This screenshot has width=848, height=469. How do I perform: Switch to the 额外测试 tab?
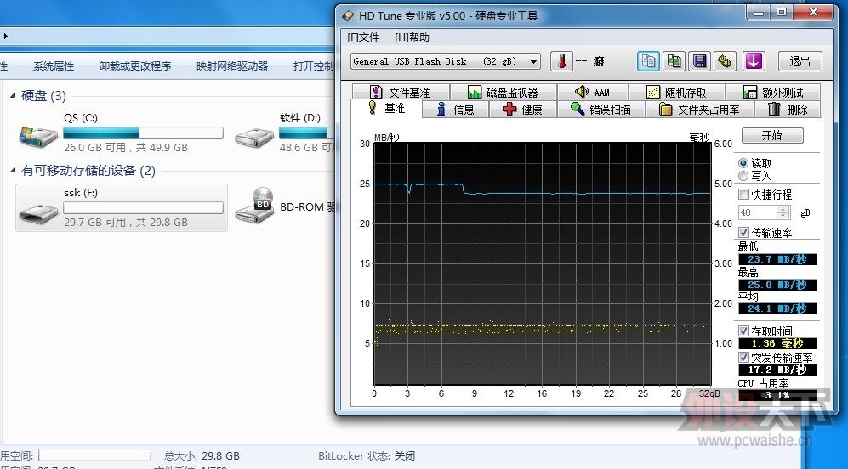coord(773,93)
